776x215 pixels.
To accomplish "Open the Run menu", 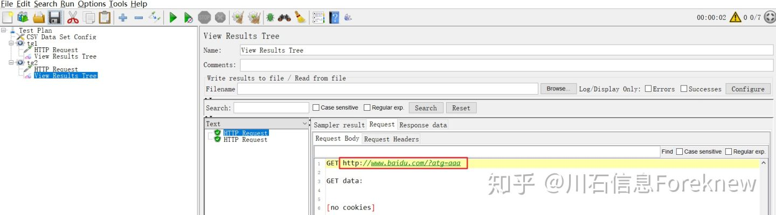I will tap(67, 4).
